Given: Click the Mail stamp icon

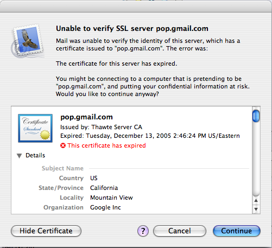Looking at the screenshot, I should (x=28, y=41).
